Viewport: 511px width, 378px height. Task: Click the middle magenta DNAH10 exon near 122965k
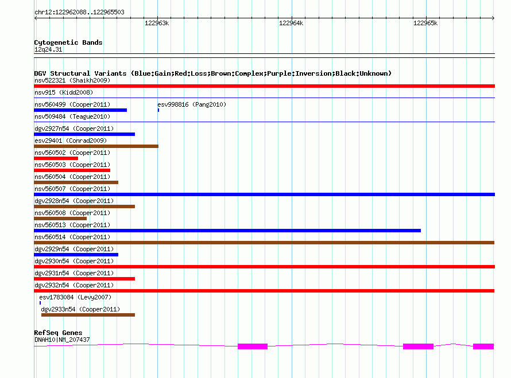click(x=418, y=346)
